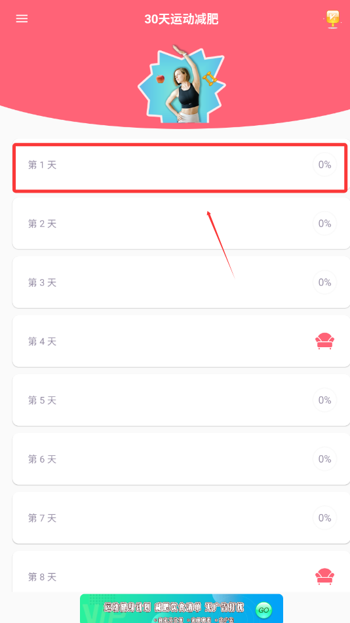Open the 第2天 workout card
This screenshot has height=623, width=350.
182,223
